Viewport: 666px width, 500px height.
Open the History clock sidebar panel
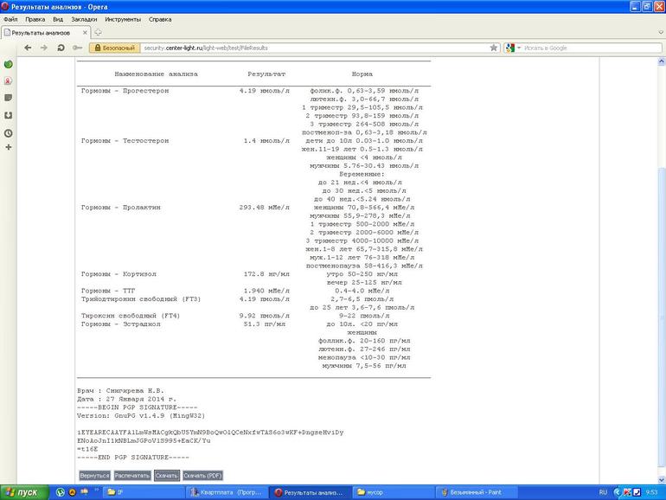[8, 133]
